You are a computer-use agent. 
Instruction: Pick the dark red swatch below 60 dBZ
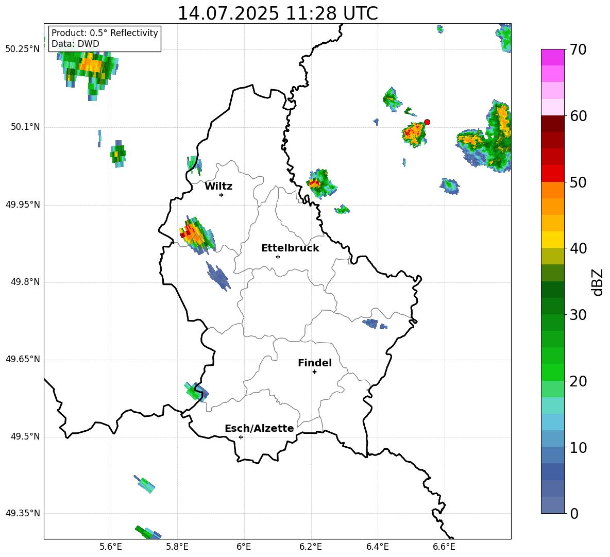pyautogui.click(x=552, y=124)
